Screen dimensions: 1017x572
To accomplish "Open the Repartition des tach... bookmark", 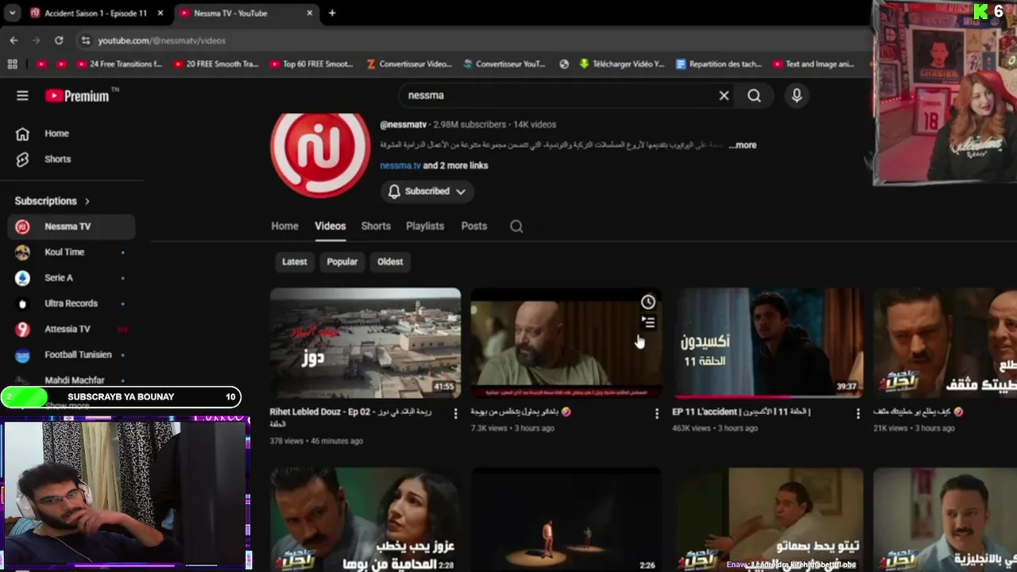I will click(x=719, y=64).
